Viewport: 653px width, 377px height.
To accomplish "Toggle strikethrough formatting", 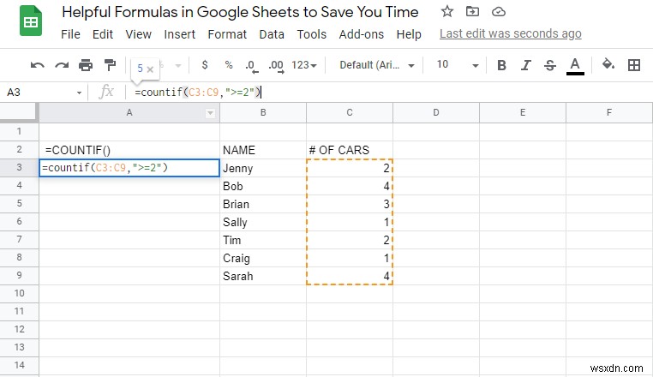I will tap(550, 65).
